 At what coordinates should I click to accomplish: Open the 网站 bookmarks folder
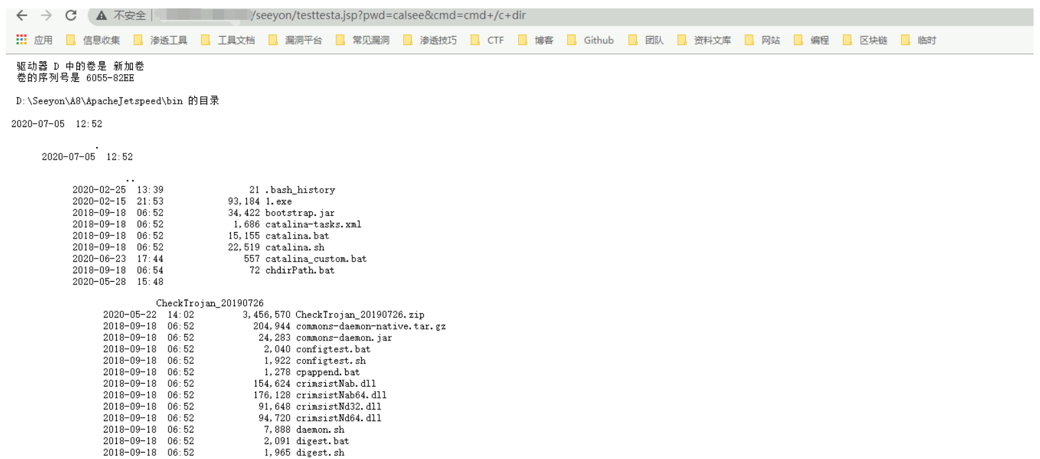pyautogui.click(x=763, y=40)
